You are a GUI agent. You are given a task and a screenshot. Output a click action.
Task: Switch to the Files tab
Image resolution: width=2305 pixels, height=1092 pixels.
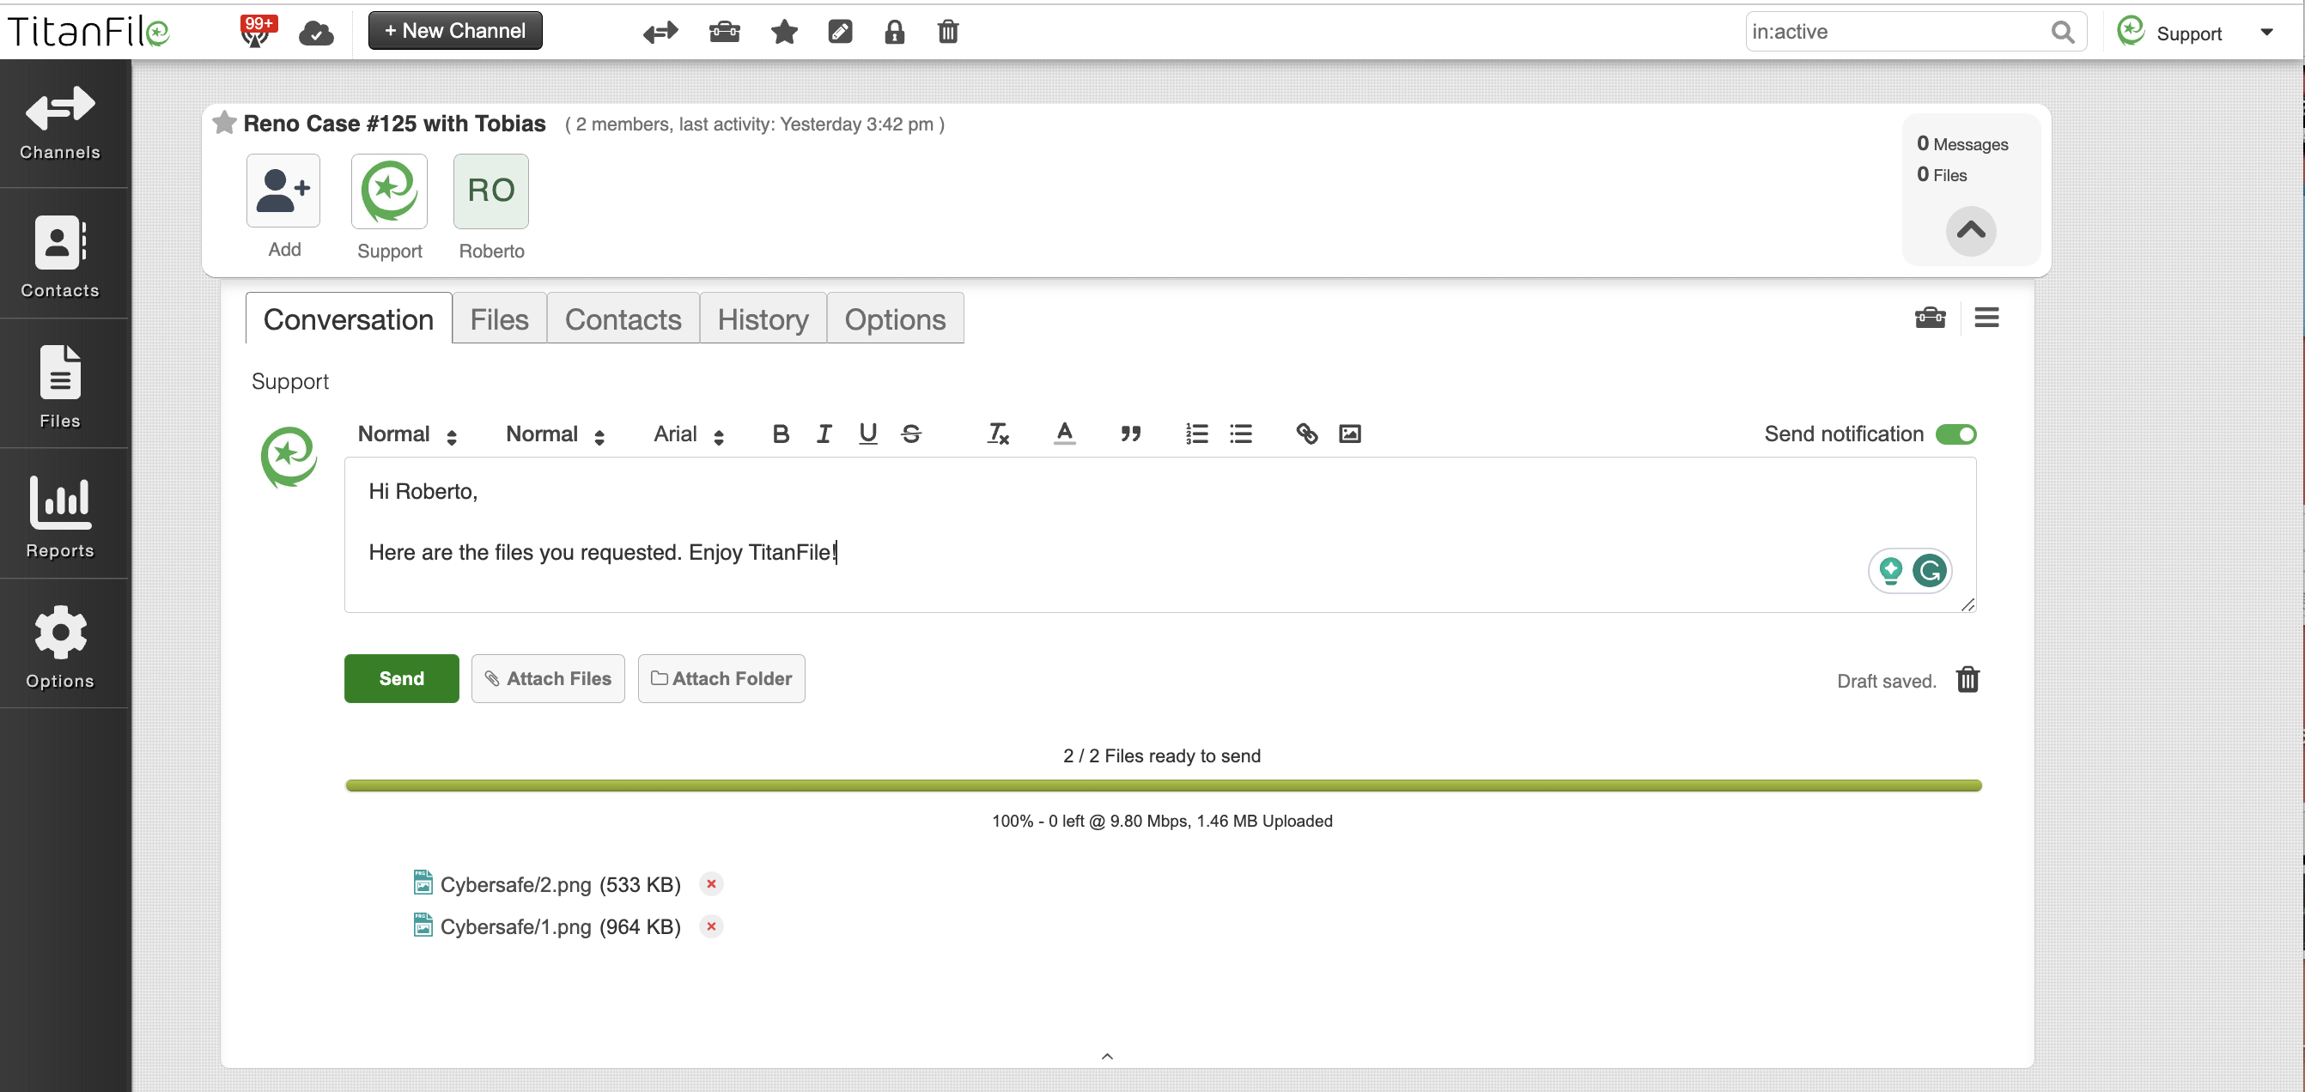coord(498,318)
